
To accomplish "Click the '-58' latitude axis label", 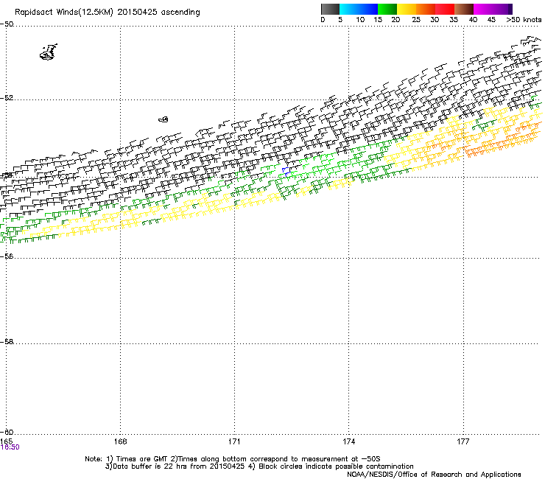I will pos(7,342).
